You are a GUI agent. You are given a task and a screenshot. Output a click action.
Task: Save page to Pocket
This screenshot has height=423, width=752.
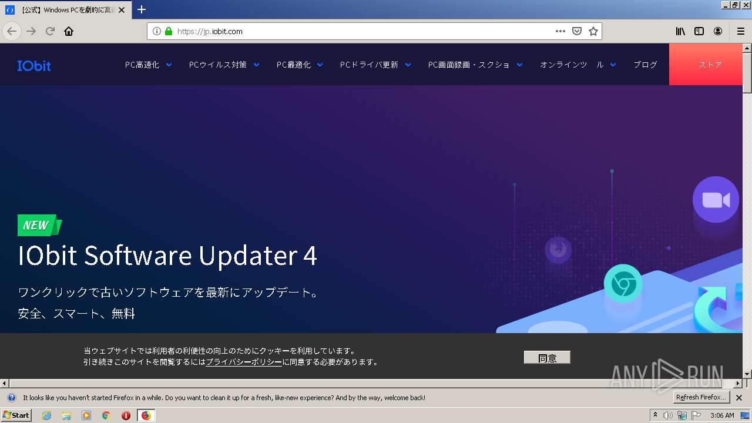click(577, 31)
